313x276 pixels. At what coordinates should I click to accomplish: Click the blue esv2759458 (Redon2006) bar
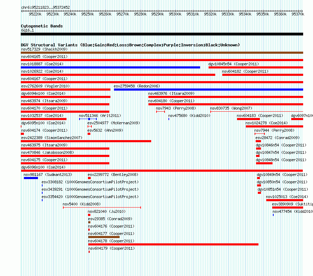pos(209,90)
